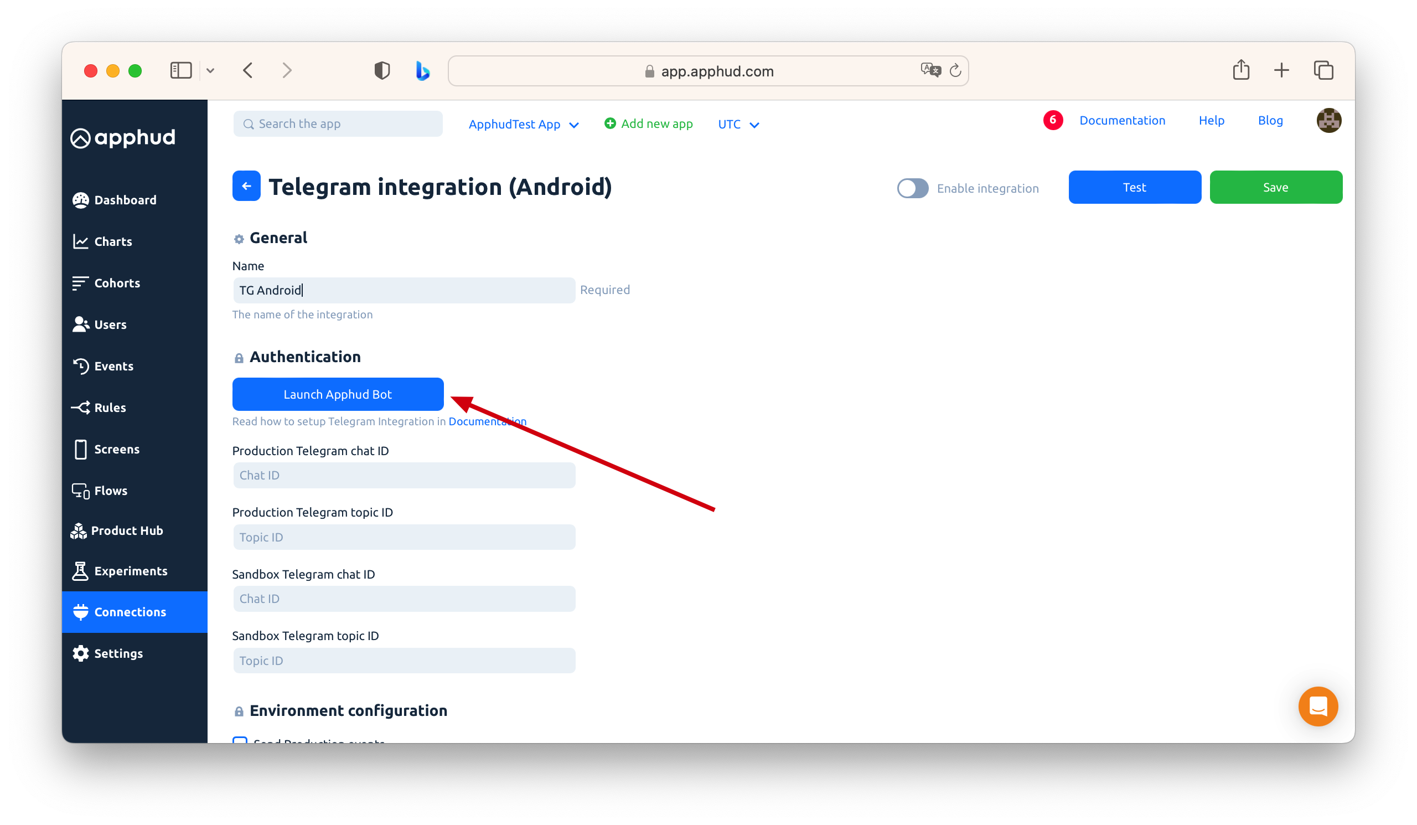This screenshot has height=825, width=1417.
Task: Click the Add new app plus icon
Action: coord(609,123)
